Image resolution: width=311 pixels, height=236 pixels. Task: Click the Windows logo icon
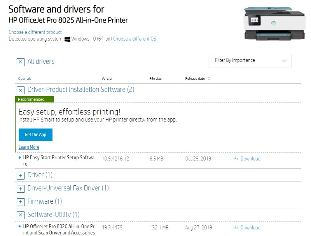[x=67, y=39]
